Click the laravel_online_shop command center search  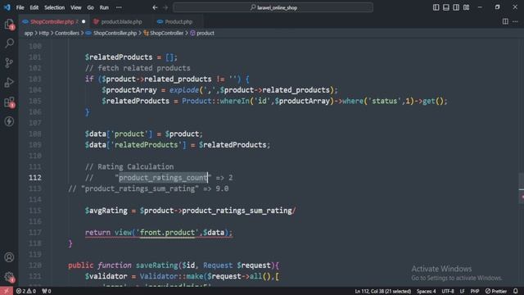(x=273, y=7)
